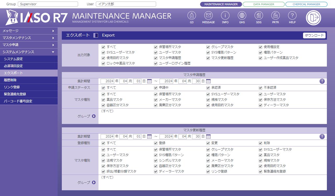Toggle 保管場所マスタ in 出力対象
The height and width of the screenshot is (196, 335).
156,47
